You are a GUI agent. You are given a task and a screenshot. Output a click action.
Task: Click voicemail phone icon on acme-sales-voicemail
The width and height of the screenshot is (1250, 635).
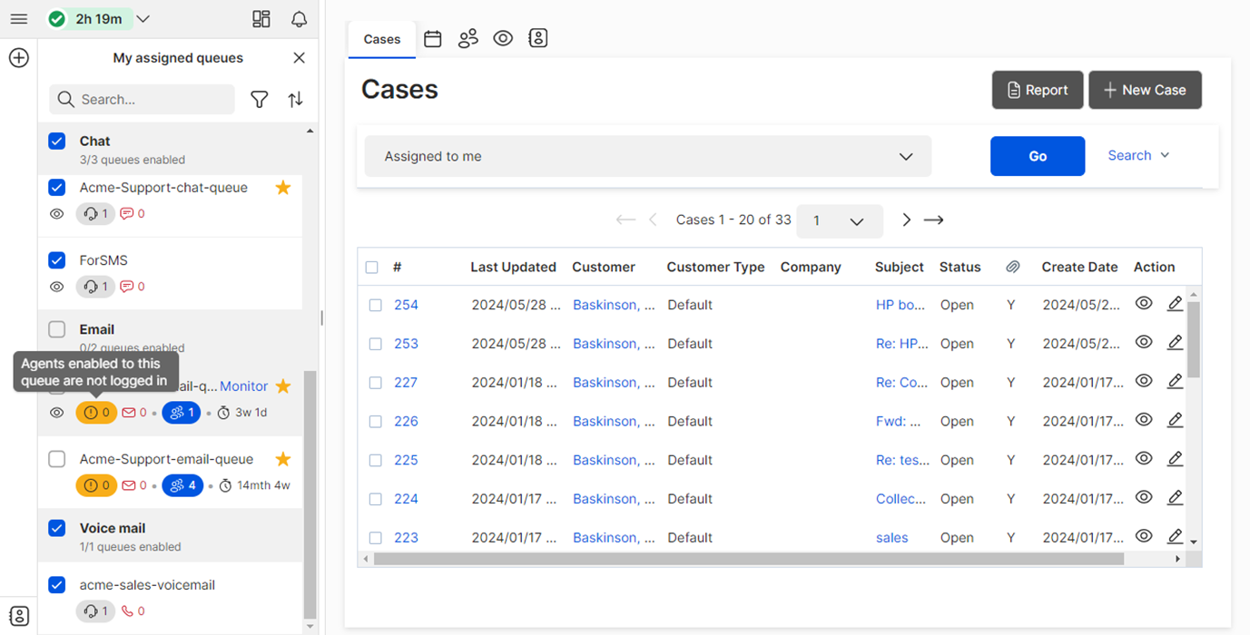(127, 611)
